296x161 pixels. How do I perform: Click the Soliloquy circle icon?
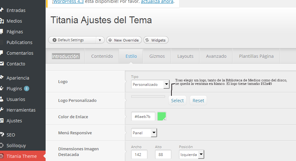click(2, 145)
